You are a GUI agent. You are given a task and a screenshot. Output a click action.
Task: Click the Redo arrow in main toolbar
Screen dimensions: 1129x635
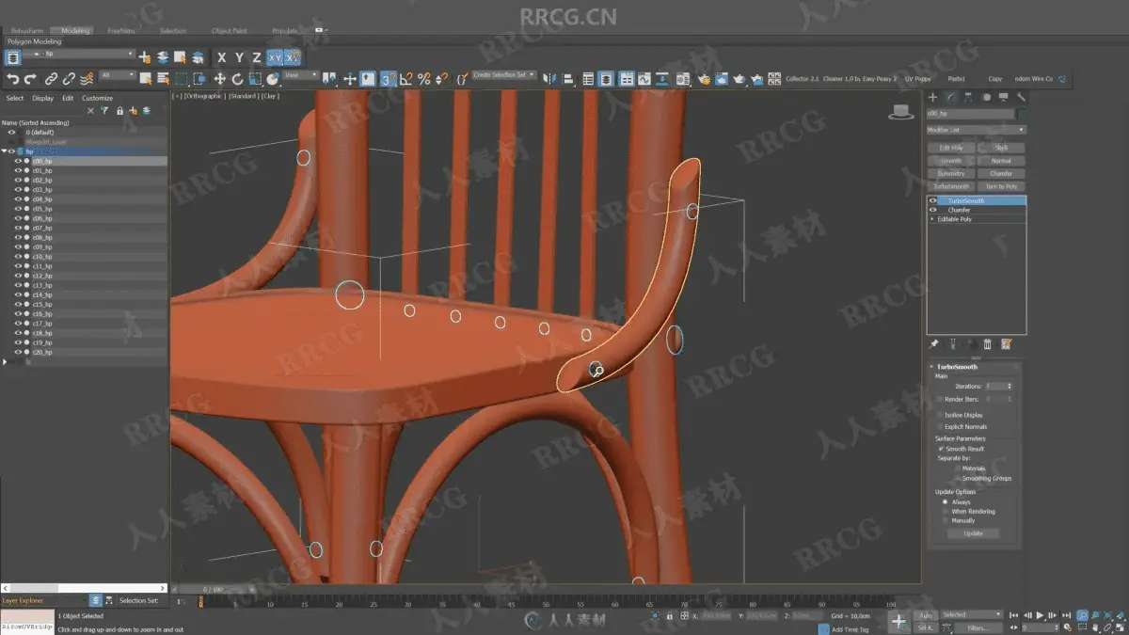click(x=30, y=79)
